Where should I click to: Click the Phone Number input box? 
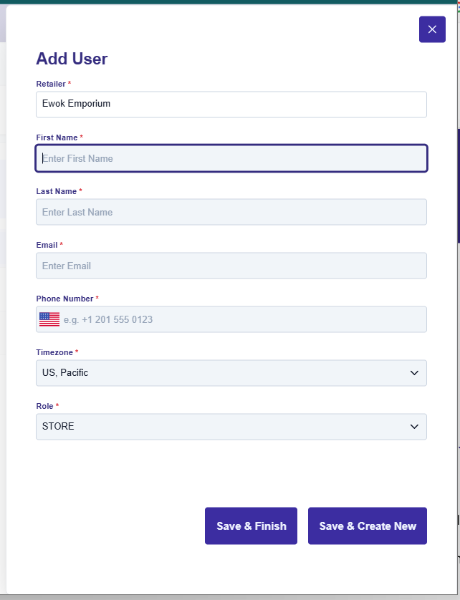coord(244,319)
